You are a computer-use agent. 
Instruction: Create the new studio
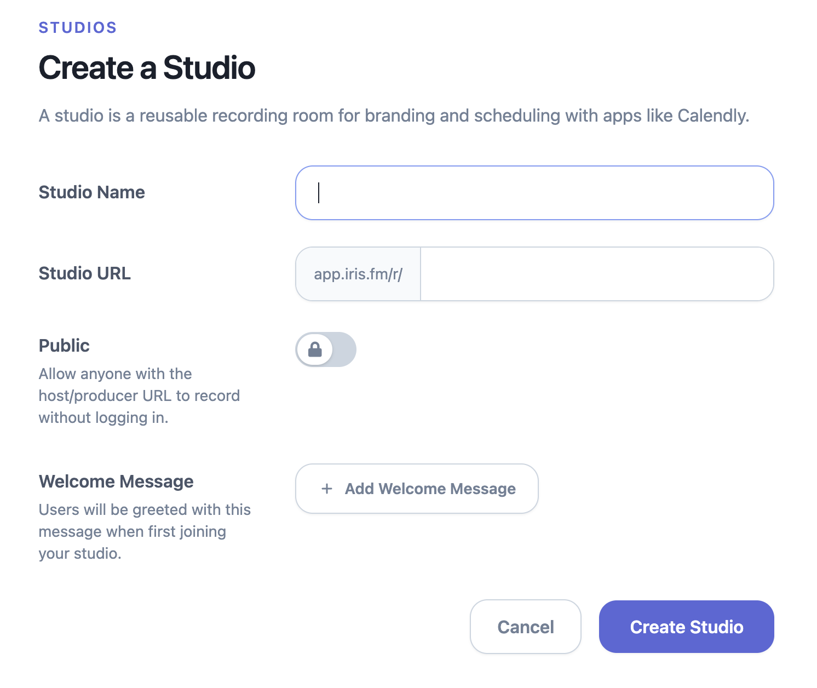click(686, 627)
